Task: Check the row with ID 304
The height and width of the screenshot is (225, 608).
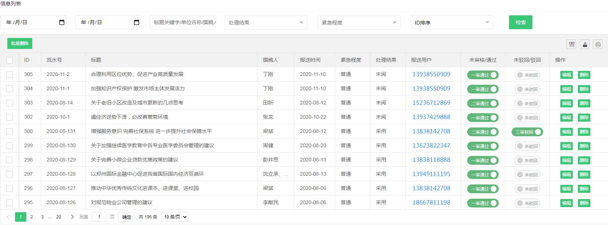Action: [10, 89]
